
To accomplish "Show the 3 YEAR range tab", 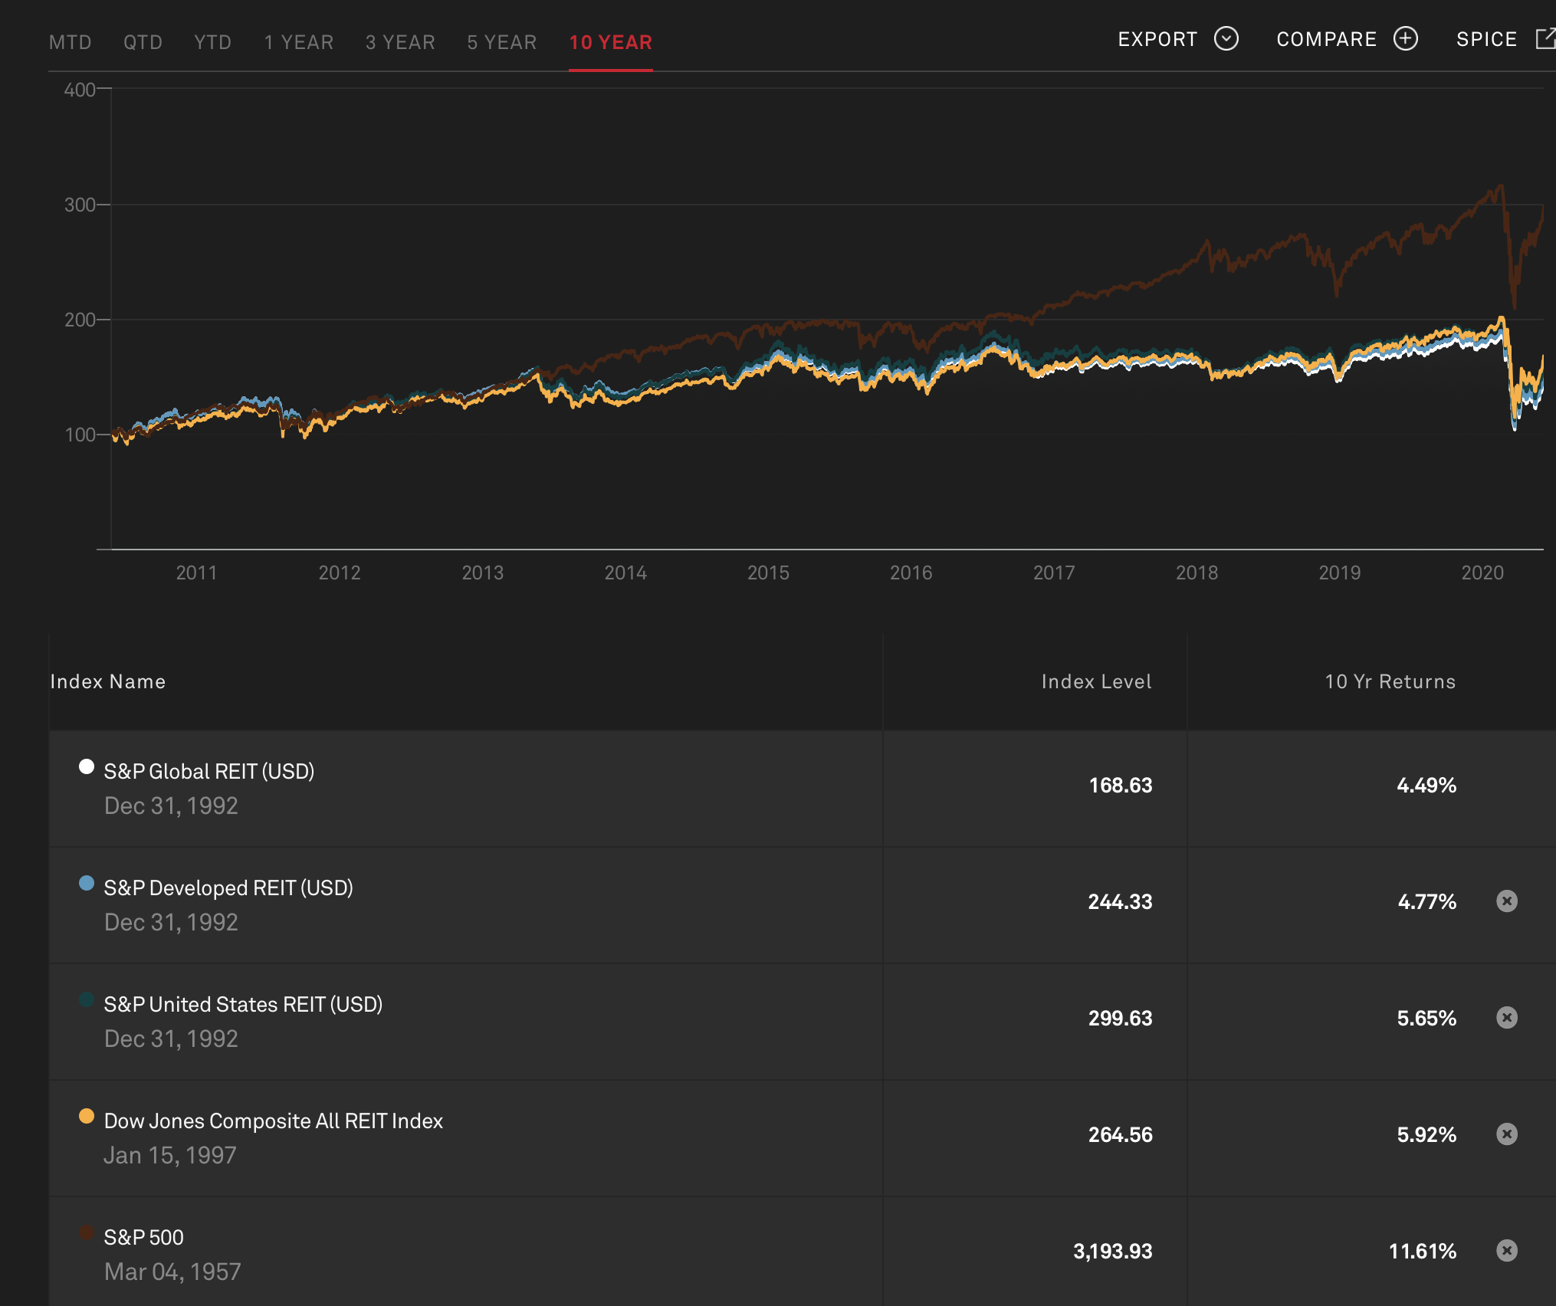I will (400, 42).
